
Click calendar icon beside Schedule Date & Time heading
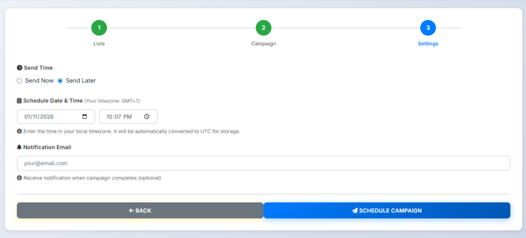coord(20,101)
